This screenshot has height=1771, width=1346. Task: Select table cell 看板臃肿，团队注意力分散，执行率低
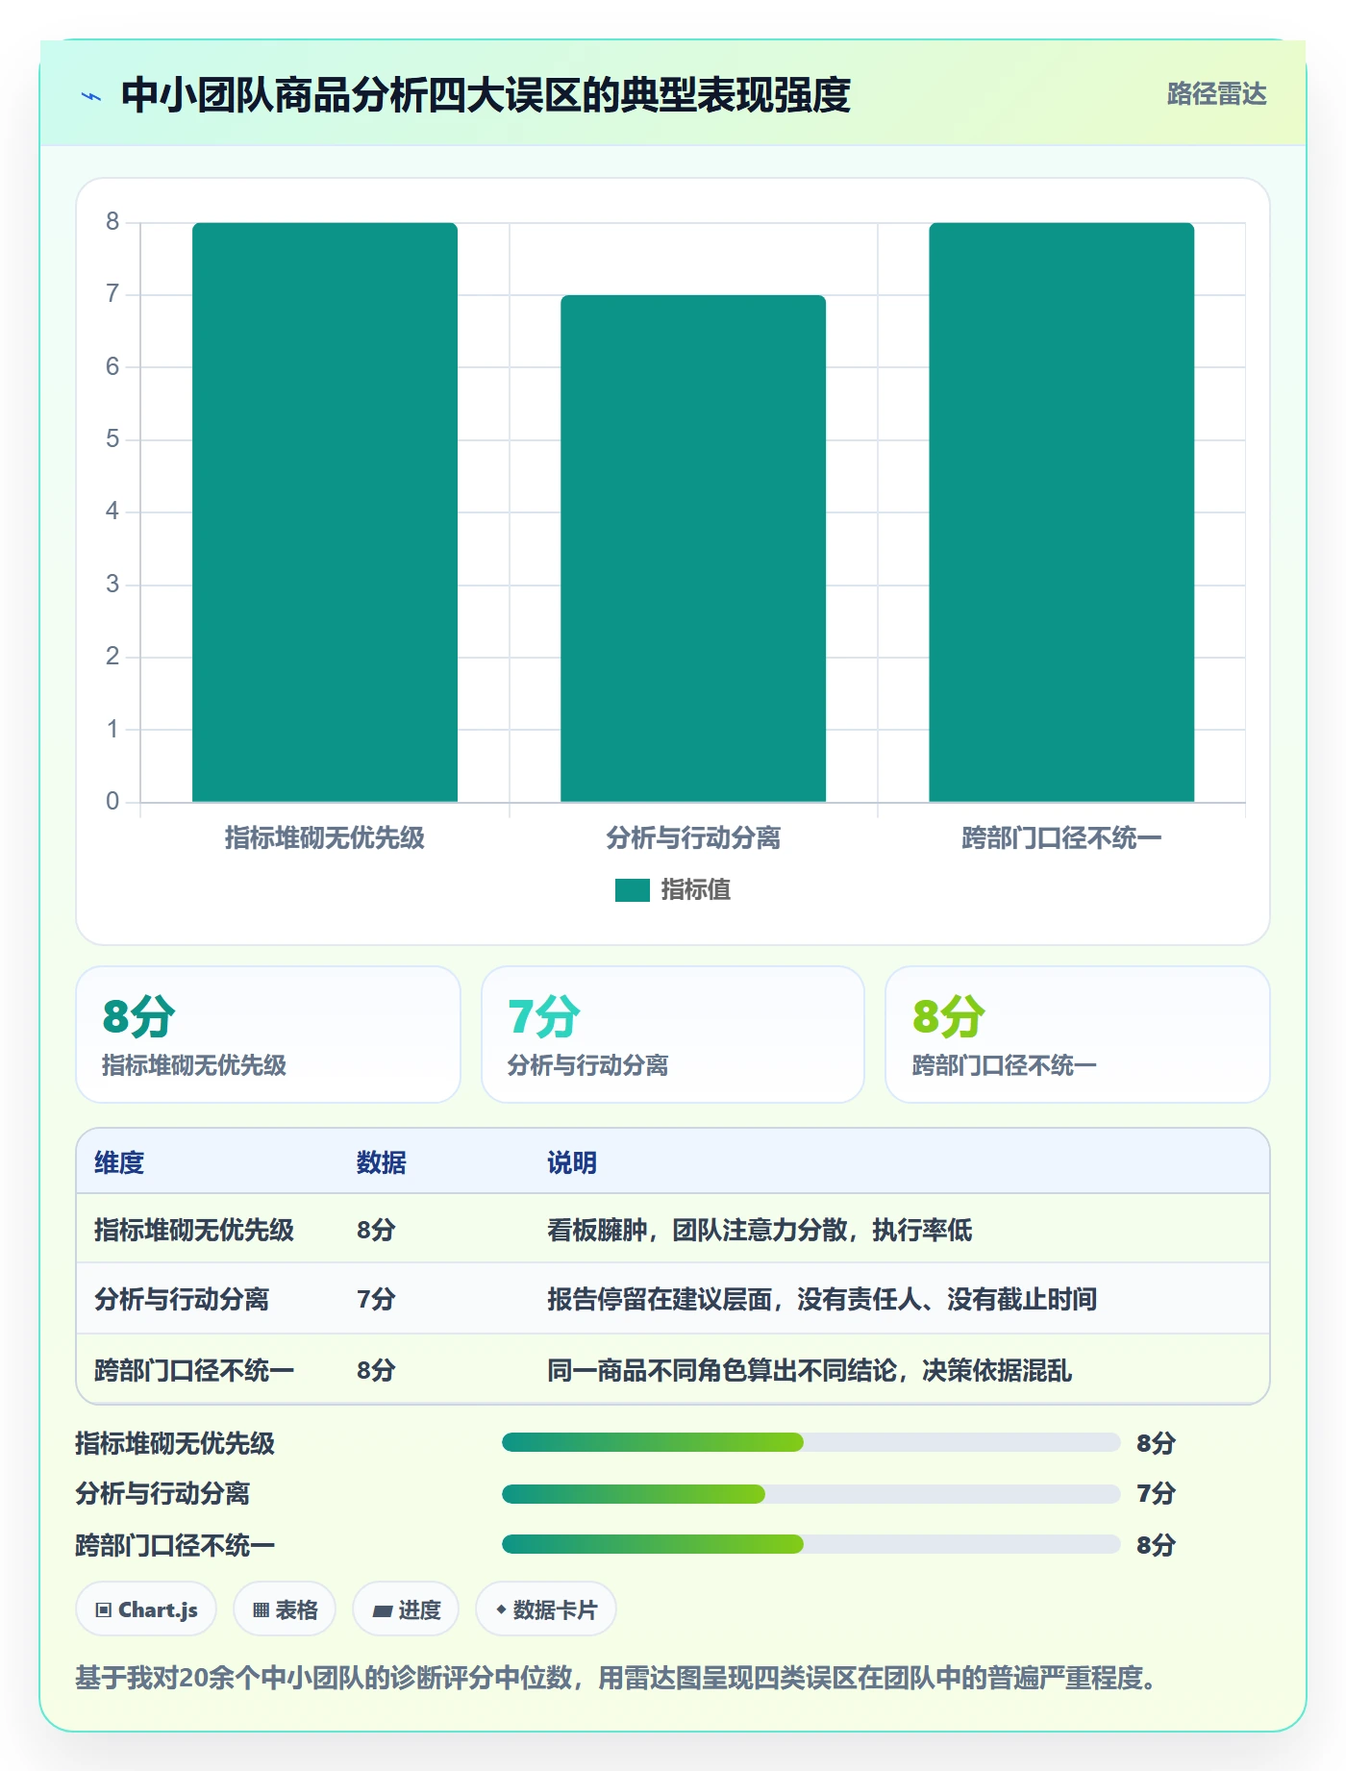[760, 1230]
